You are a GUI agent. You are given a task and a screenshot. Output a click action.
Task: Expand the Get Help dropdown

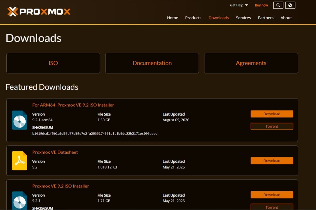(239, 5)
